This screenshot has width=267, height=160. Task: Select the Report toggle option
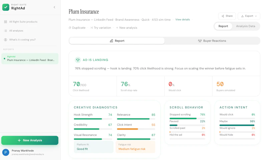click(223, 26)
